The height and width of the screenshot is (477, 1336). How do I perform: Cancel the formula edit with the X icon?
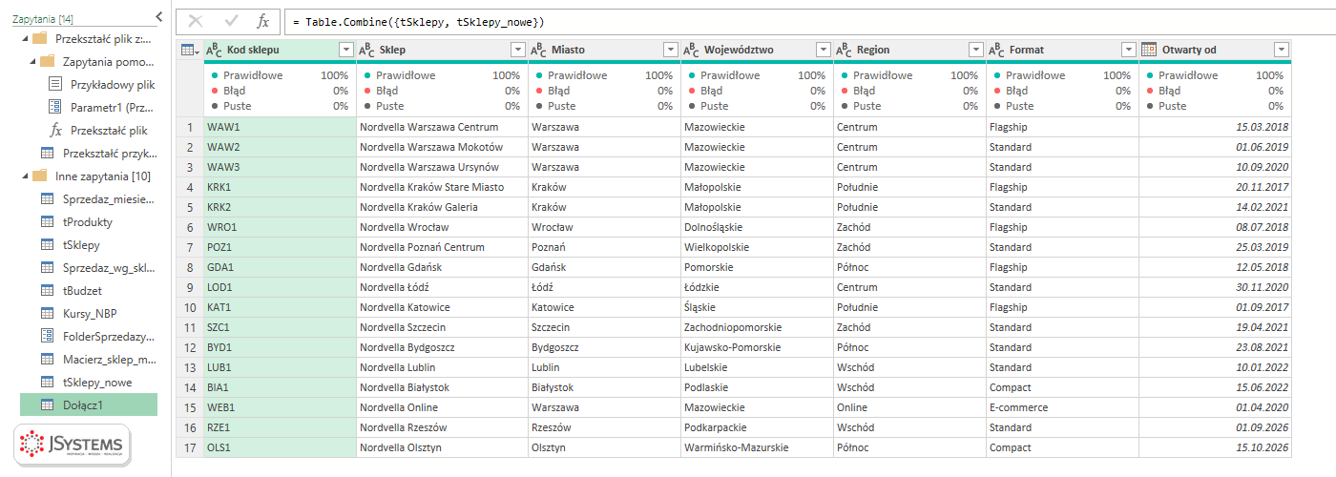pos(196,21)
